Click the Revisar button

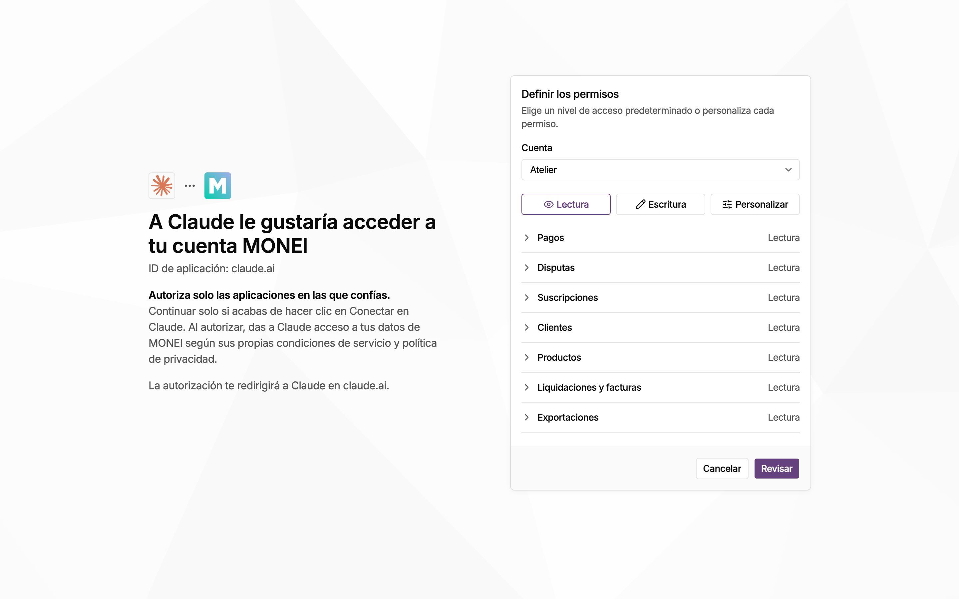coord(777,469)
